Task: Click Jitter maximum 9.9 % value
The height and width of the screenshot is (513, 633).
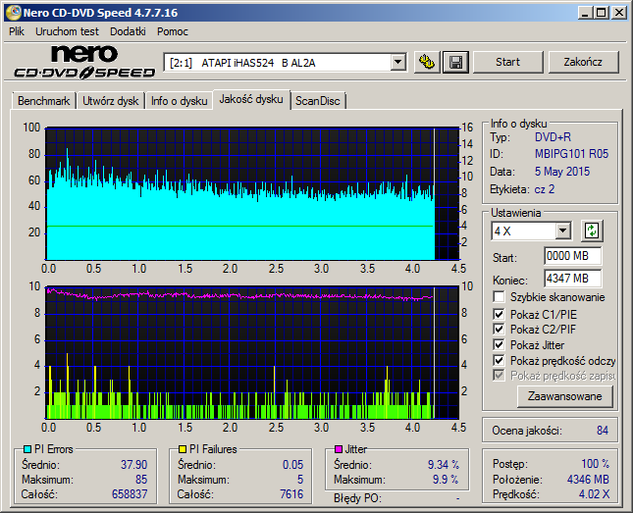Action: pyautogui.click(x=446, y=480)
